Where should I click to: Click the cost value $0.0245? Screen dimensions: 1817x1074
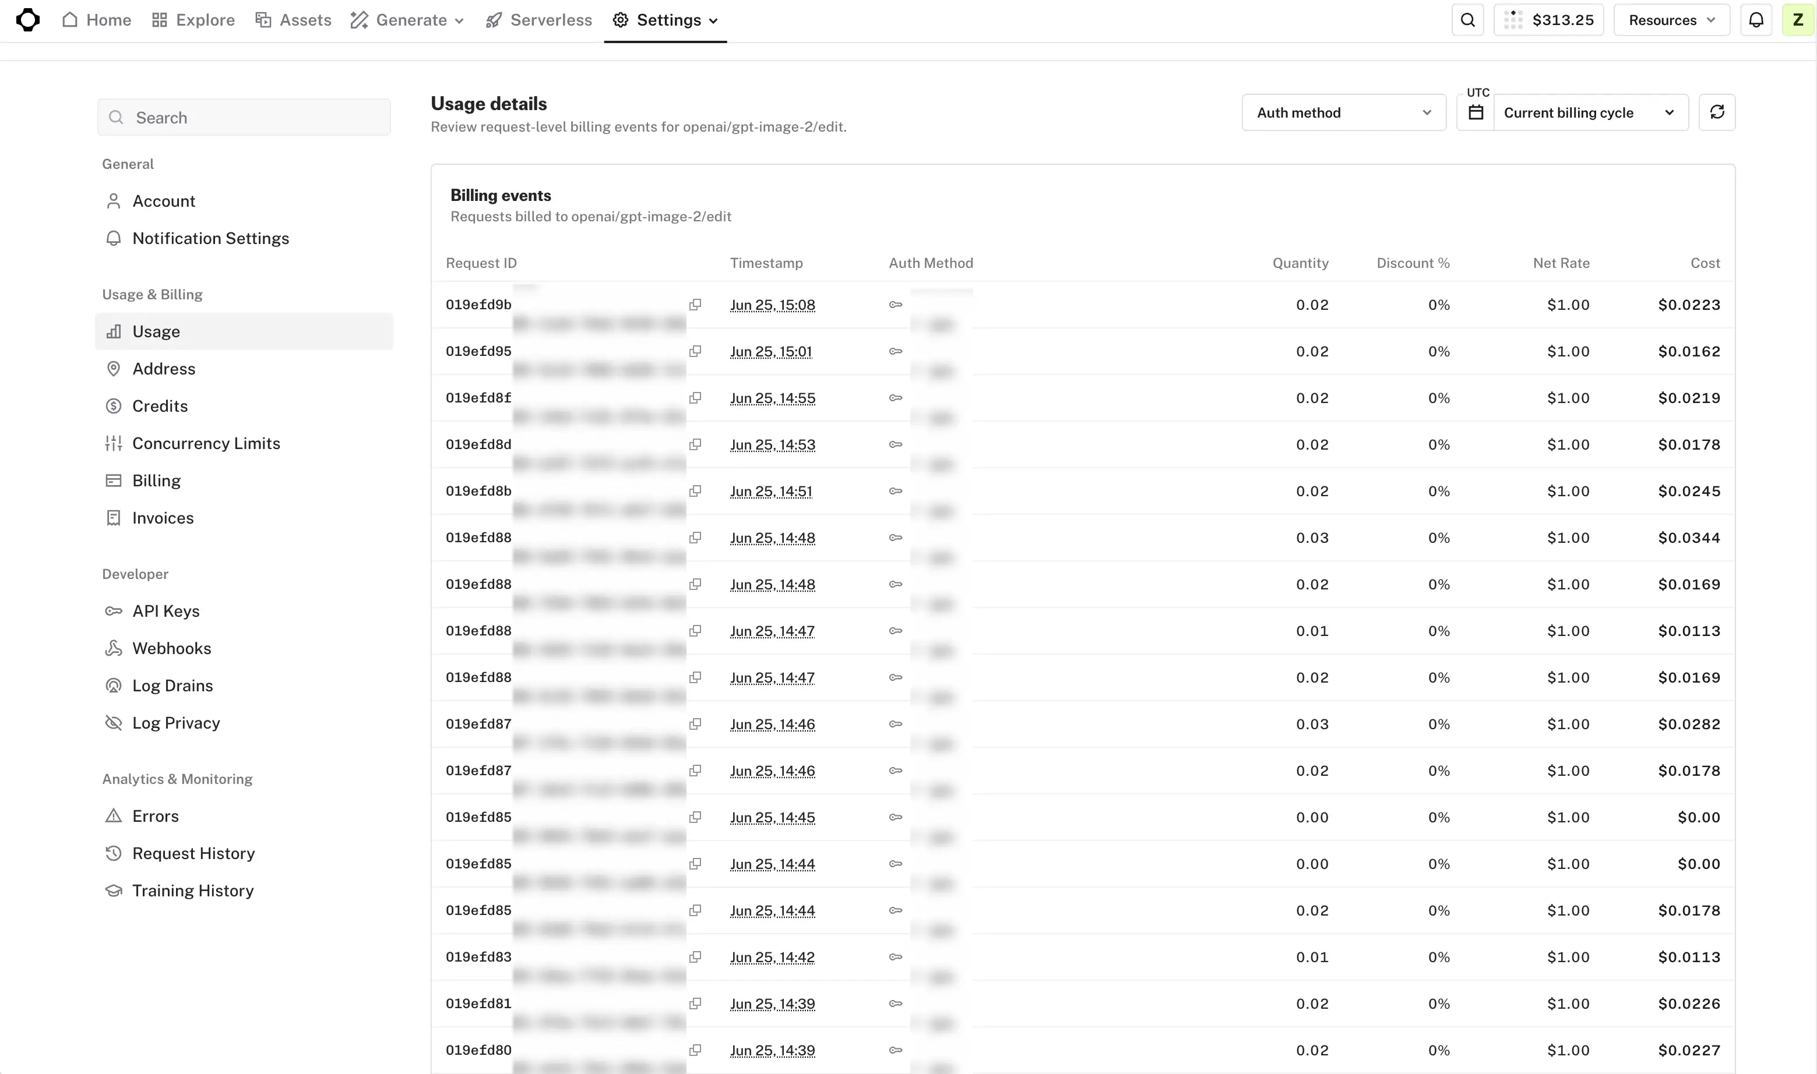pos(1689,492)
